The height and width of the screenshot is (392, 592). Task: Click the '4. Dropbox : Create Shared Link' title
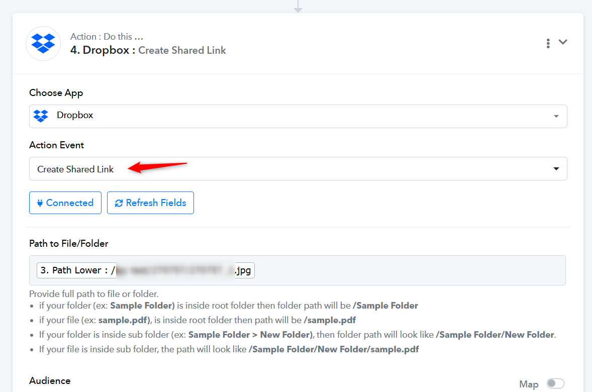tap(148, 50)
